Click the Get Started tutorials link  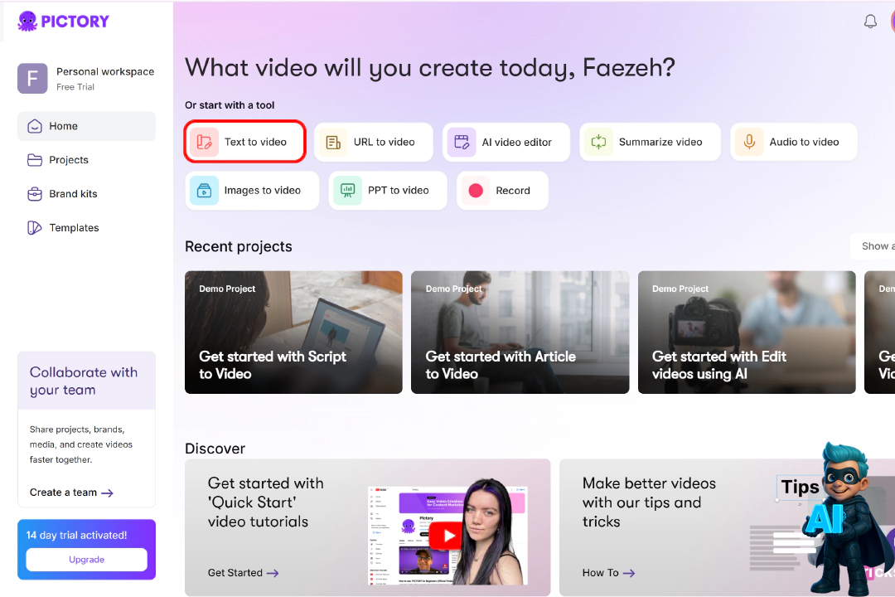coord(243,573)
